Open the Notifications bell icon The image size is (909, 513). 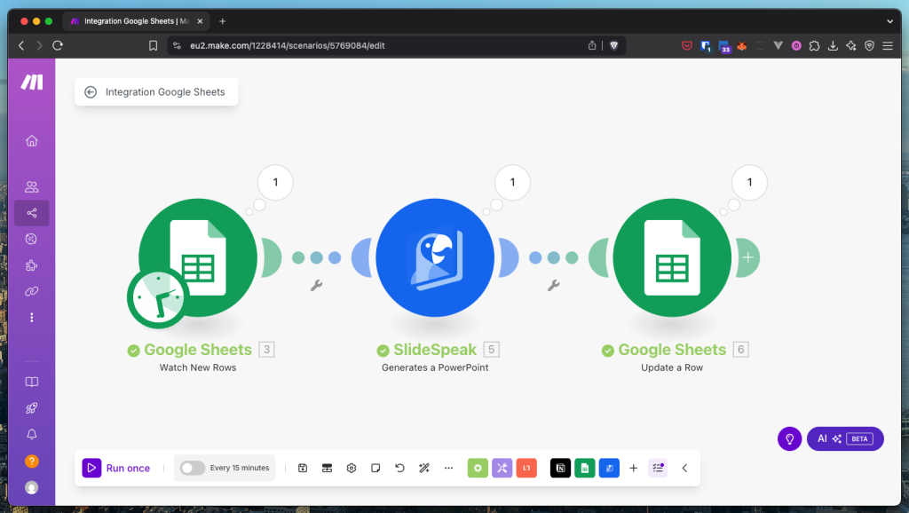[32, 434]
